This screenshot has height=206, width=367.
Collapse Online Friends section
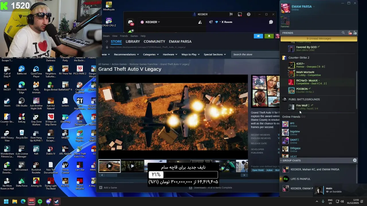294,117
